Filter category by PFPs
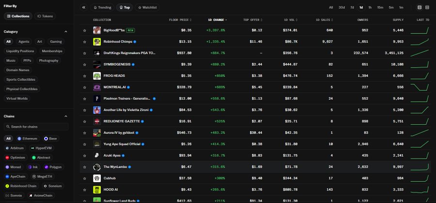The image size is (436, 203). click(27, 60)
